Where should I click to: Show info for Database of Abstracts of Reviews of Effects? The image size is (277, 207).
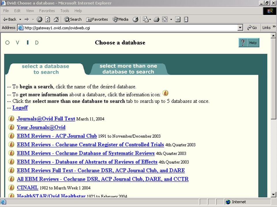11,162
